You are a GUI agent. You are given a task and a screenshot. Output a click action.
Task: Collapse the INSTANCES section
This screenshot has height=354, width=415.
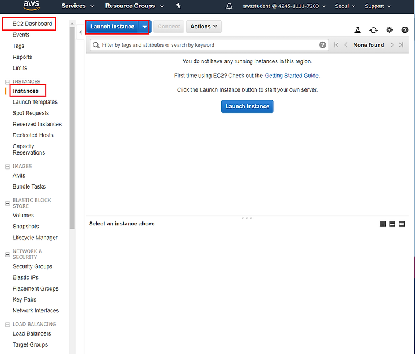click(7, 81)
